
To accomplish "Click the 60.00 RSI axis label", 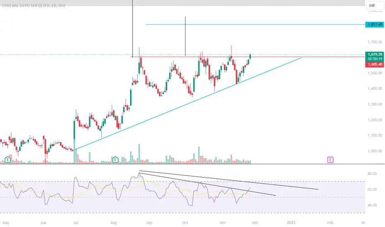I will coord(372,189).
